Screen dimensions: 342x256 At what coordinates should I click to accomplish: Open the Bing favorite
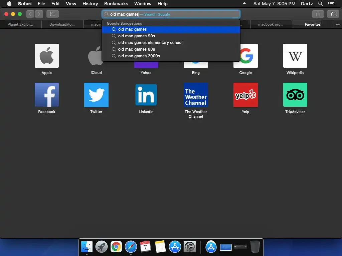[x=196, y=65]
